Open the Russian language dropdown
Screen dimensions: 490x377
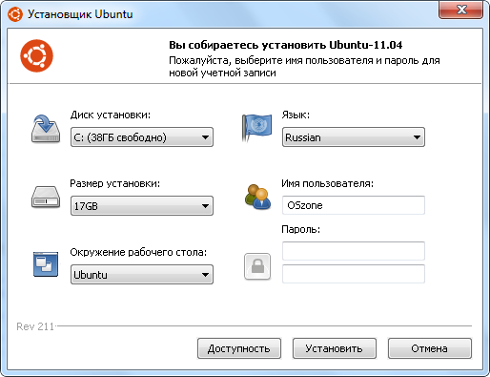(354, 137)
